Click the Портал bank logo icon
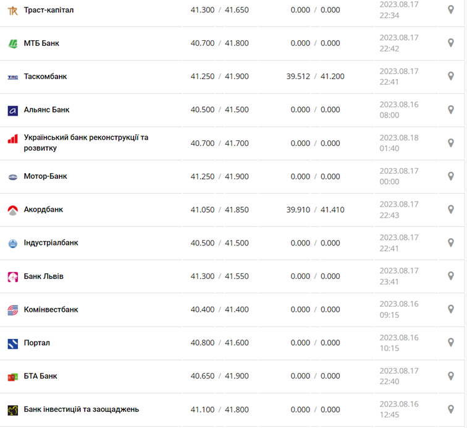 tap(12, 343)
